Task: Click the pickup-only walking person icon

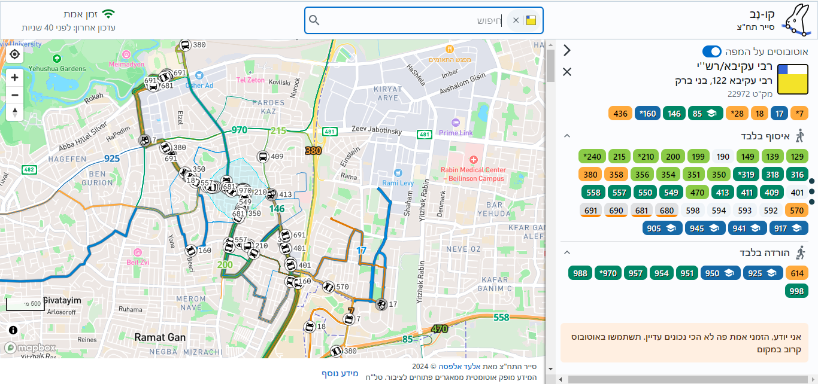Action: point(799,136)
